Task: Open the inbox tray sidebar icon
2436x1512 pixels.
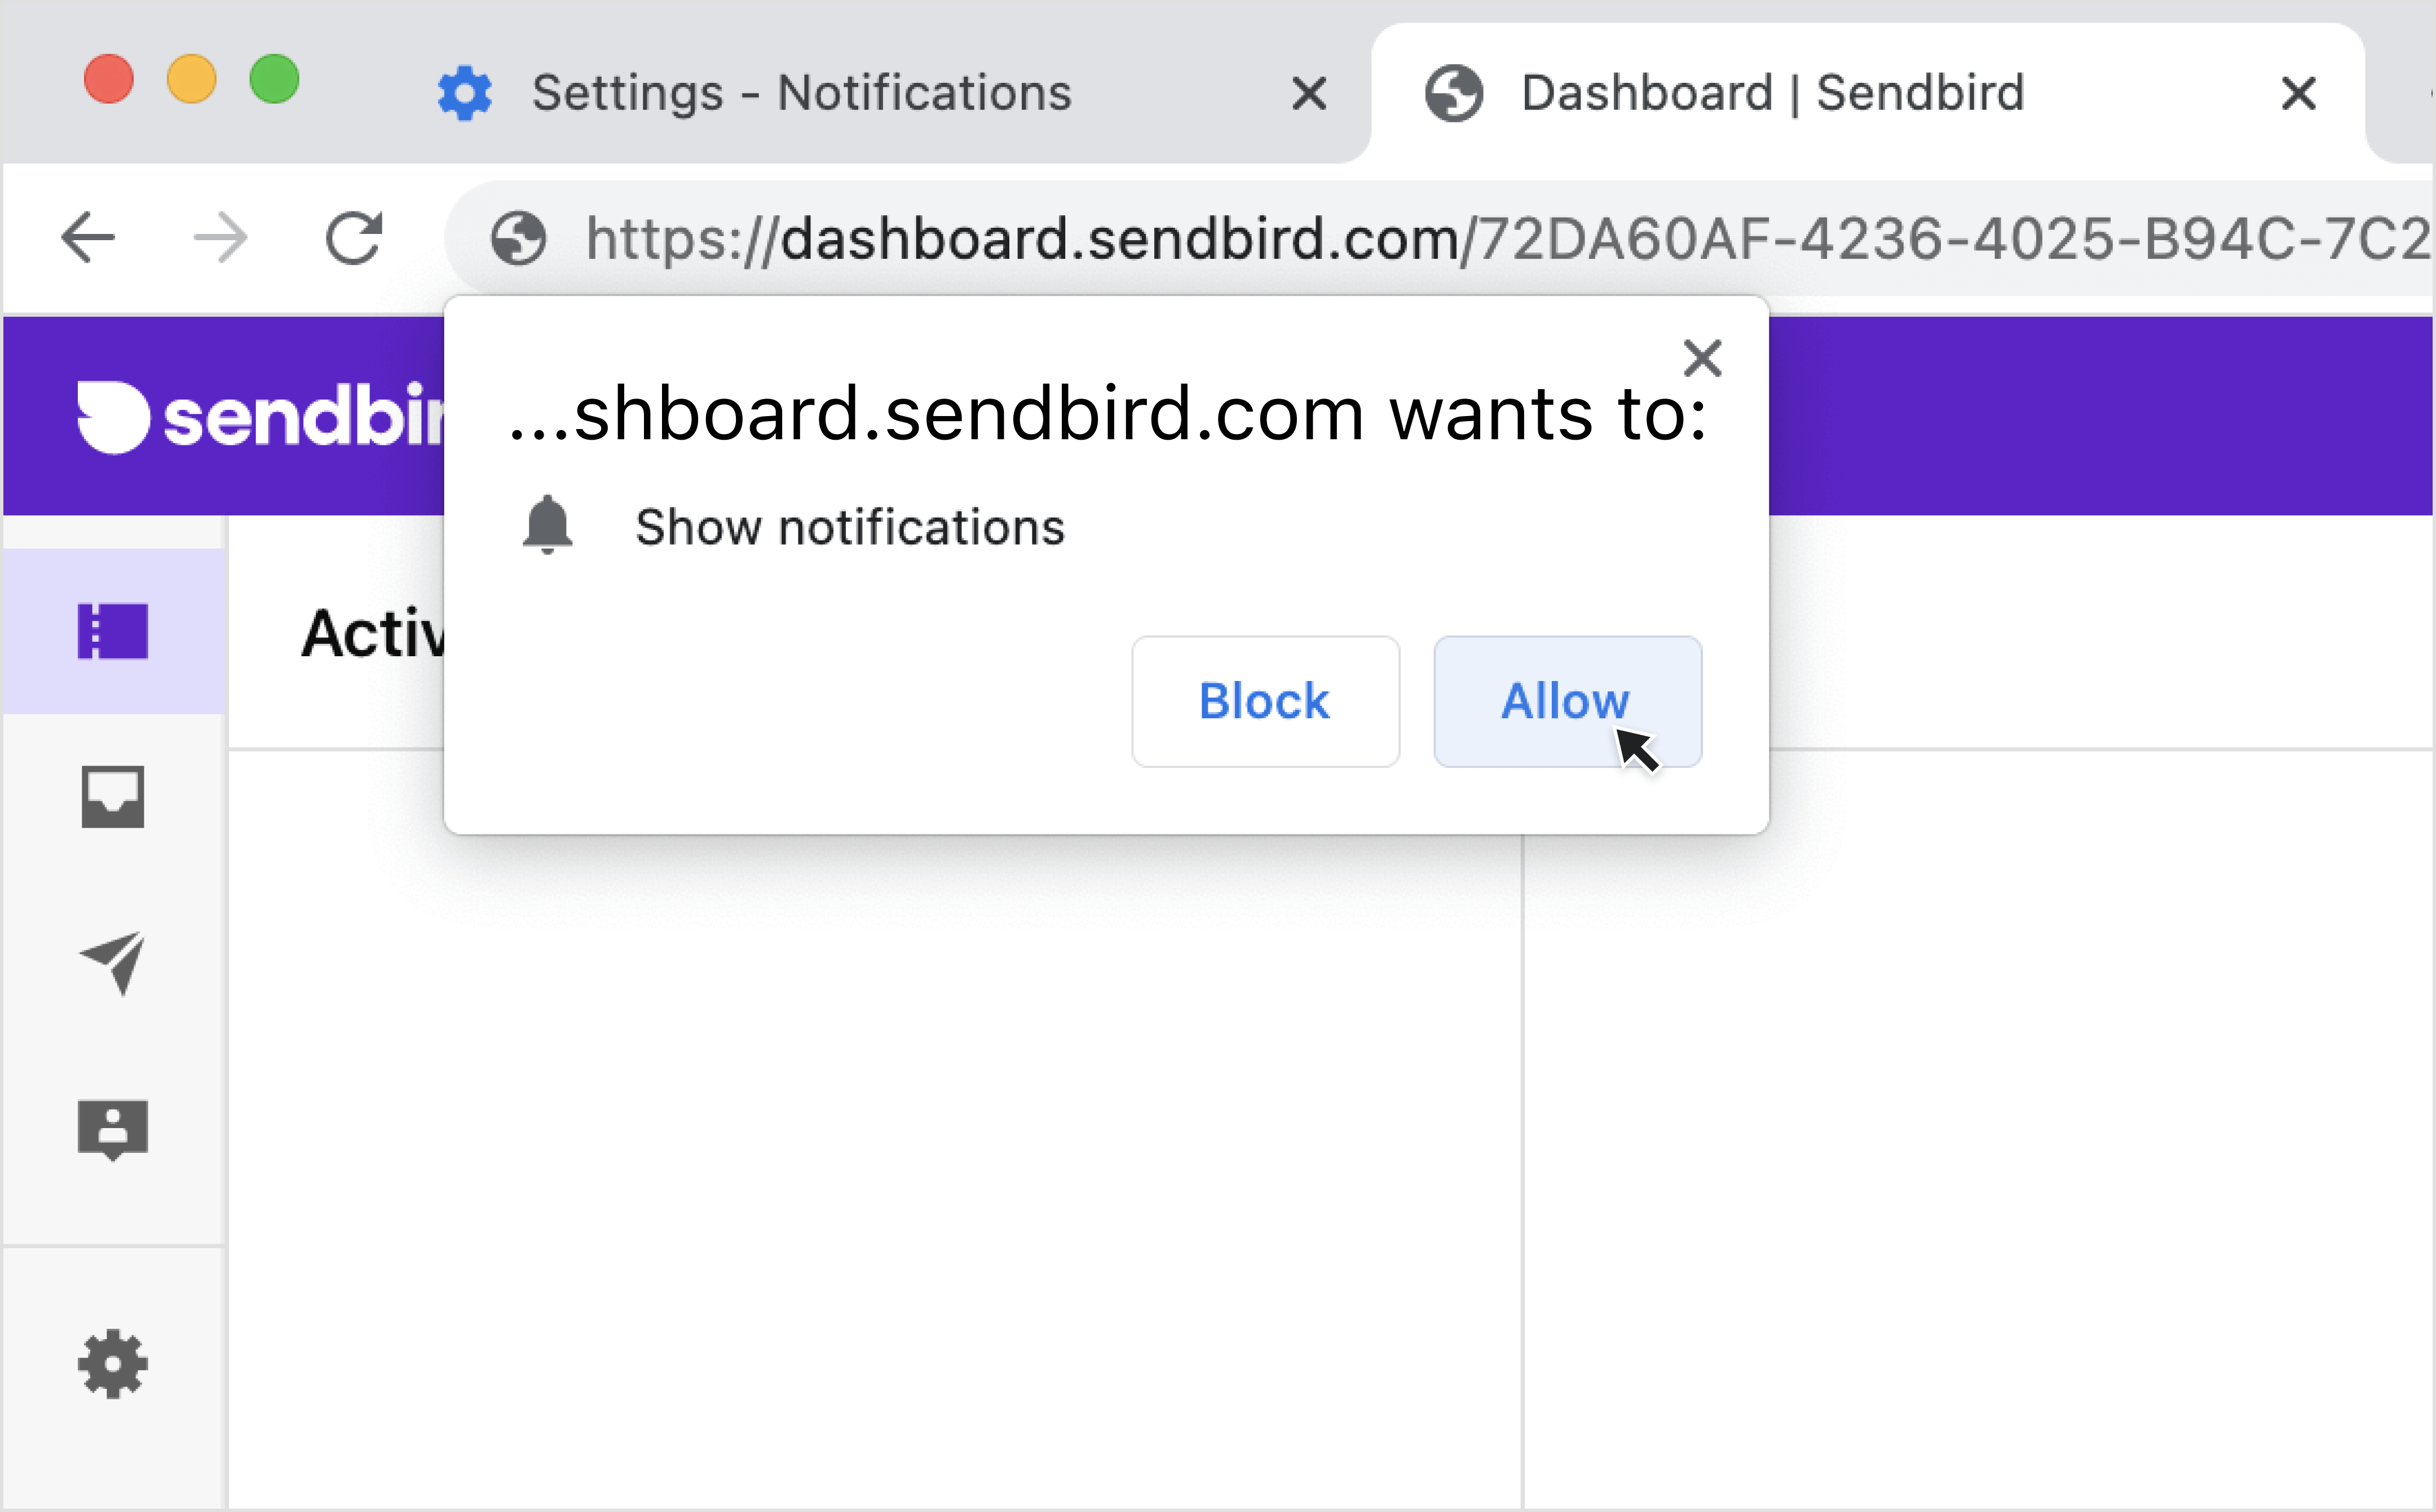Action: point(113,797)
